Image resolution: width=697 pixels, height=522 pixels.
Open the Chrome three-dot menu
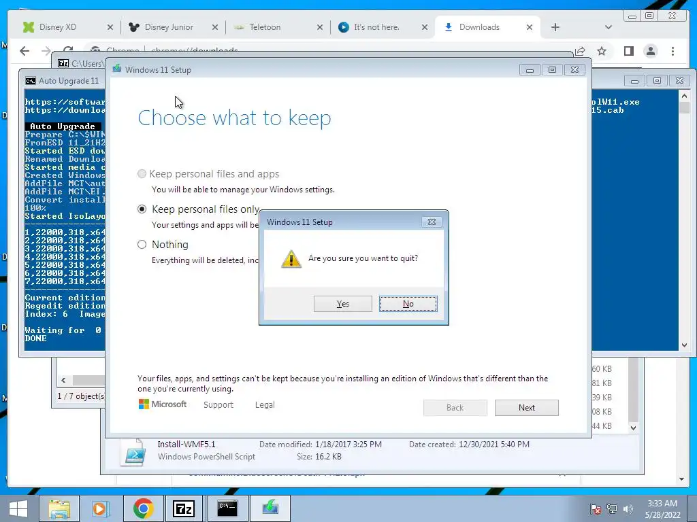[x=673, y=51]
